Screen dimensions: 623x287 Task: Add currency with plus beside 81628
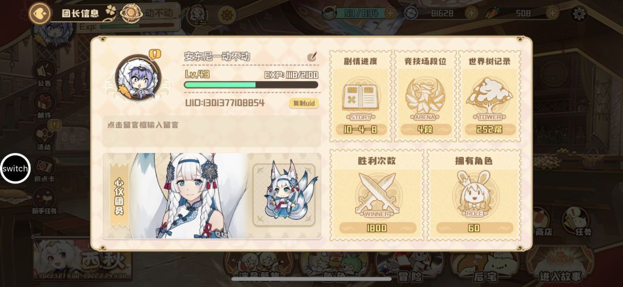point(471,13)
